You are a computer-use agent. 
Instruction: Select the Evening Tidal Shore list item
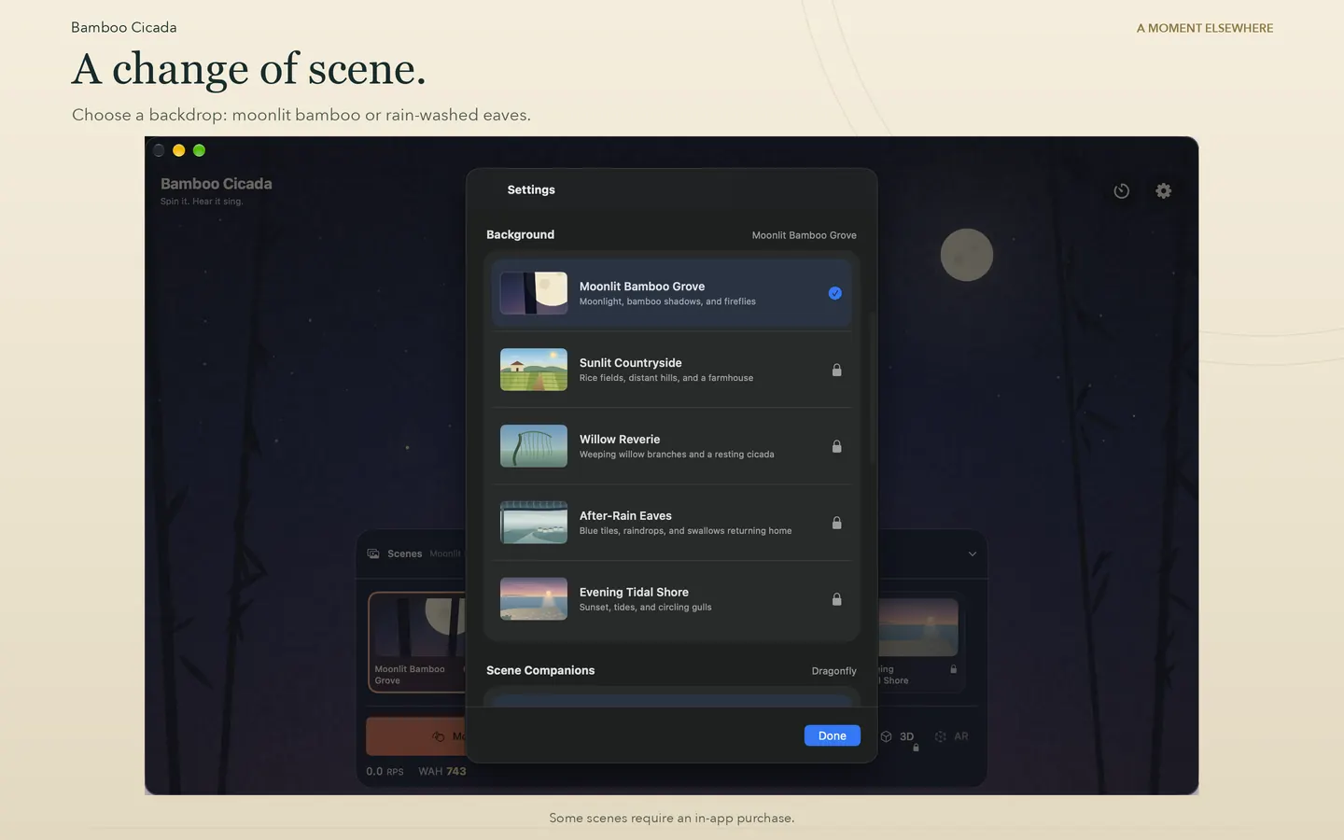[671, 599]
